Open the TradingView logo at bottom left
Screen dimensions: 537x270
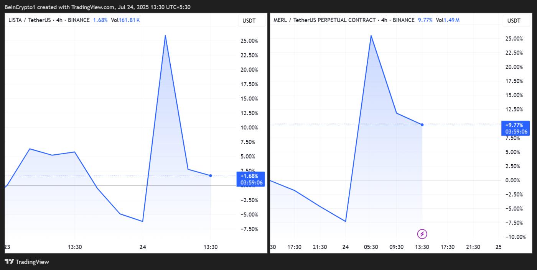click(x=27, y=262)
